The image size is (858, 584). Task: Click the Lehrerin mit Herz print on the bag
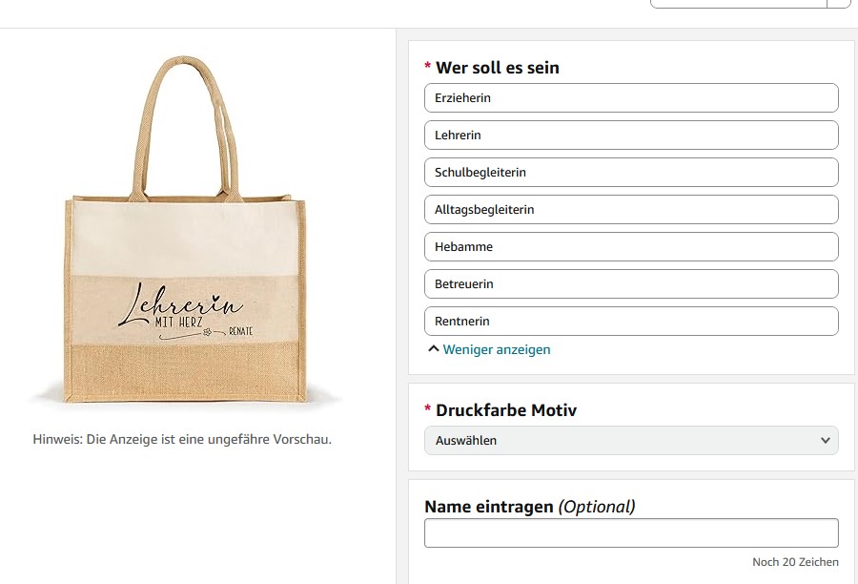pyautogui.click(x=186, y=311)
